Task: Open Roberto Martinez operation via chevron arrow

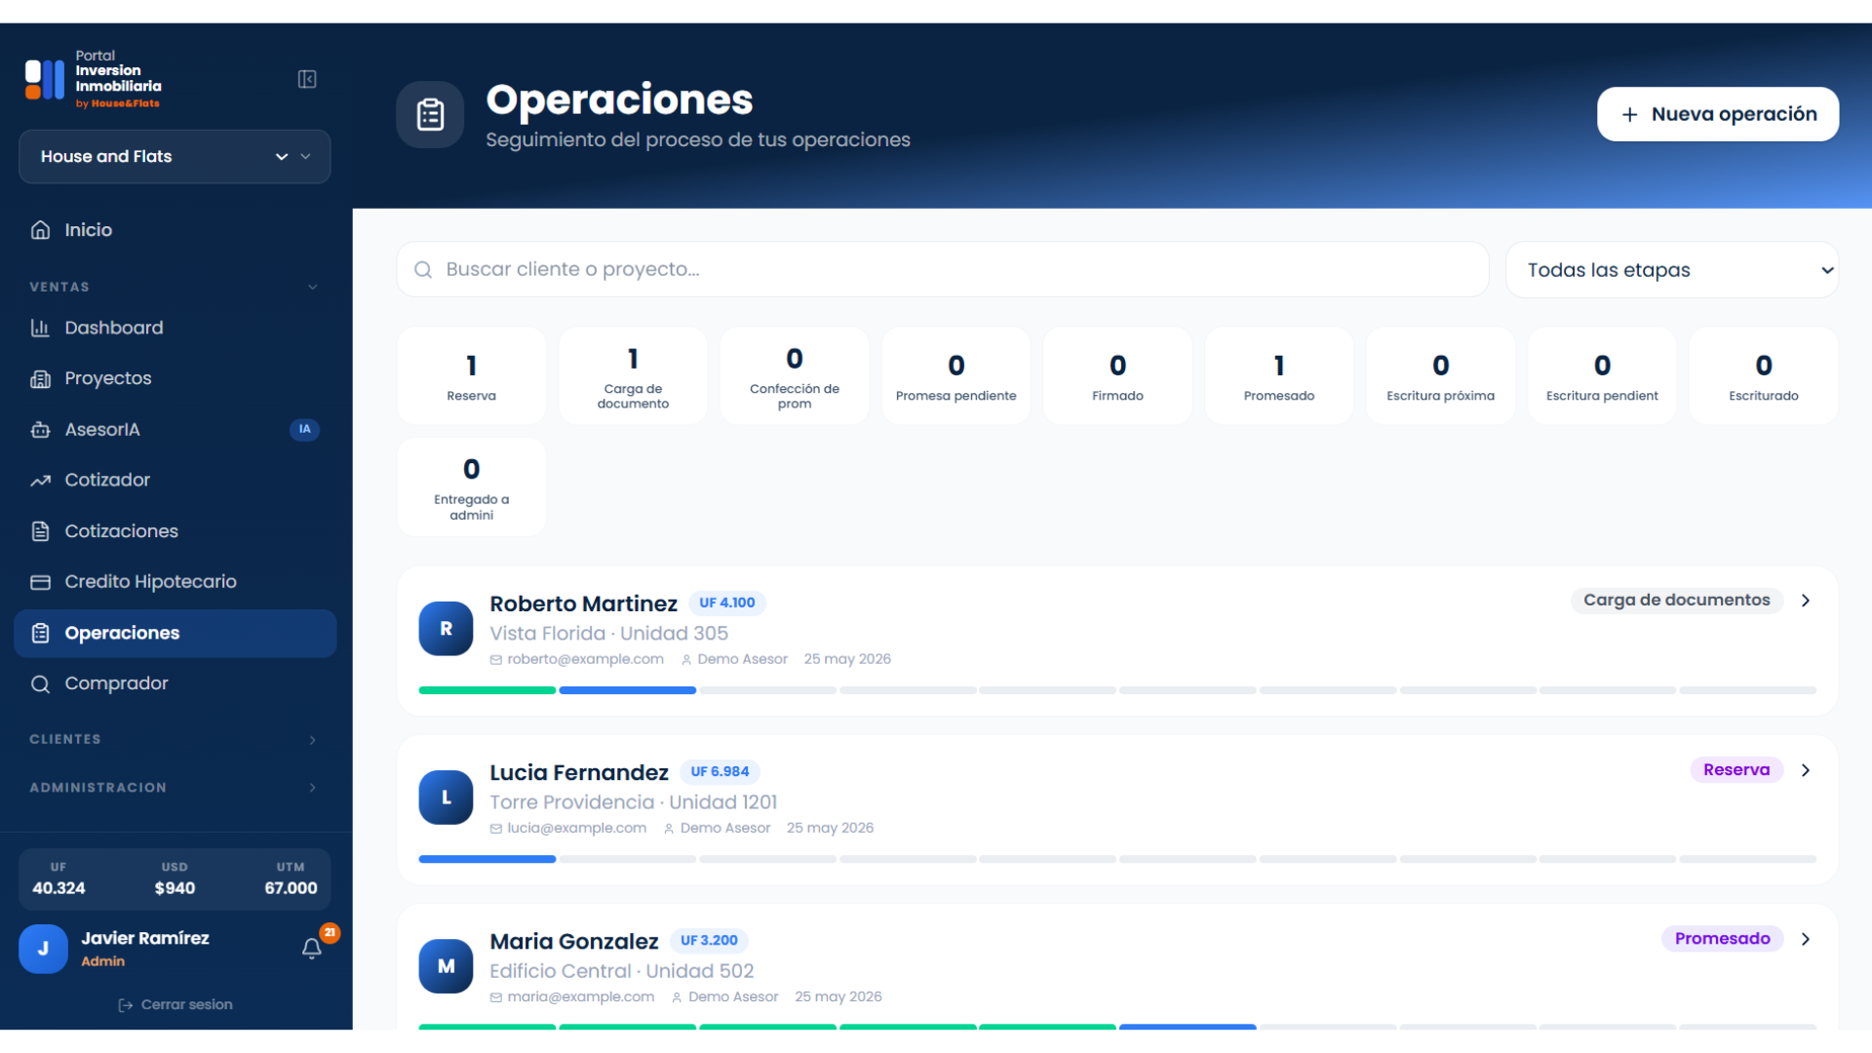Action: (x=1806, y=601)
